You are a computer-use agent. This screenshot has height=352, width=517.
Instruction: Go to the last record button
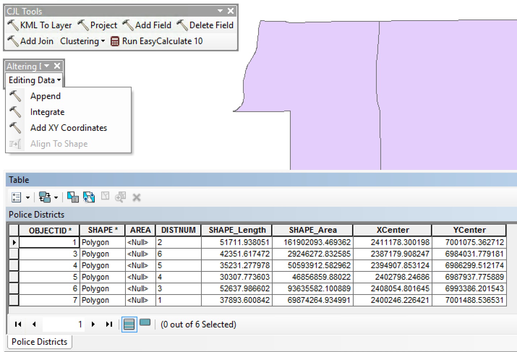coord(109,324)
